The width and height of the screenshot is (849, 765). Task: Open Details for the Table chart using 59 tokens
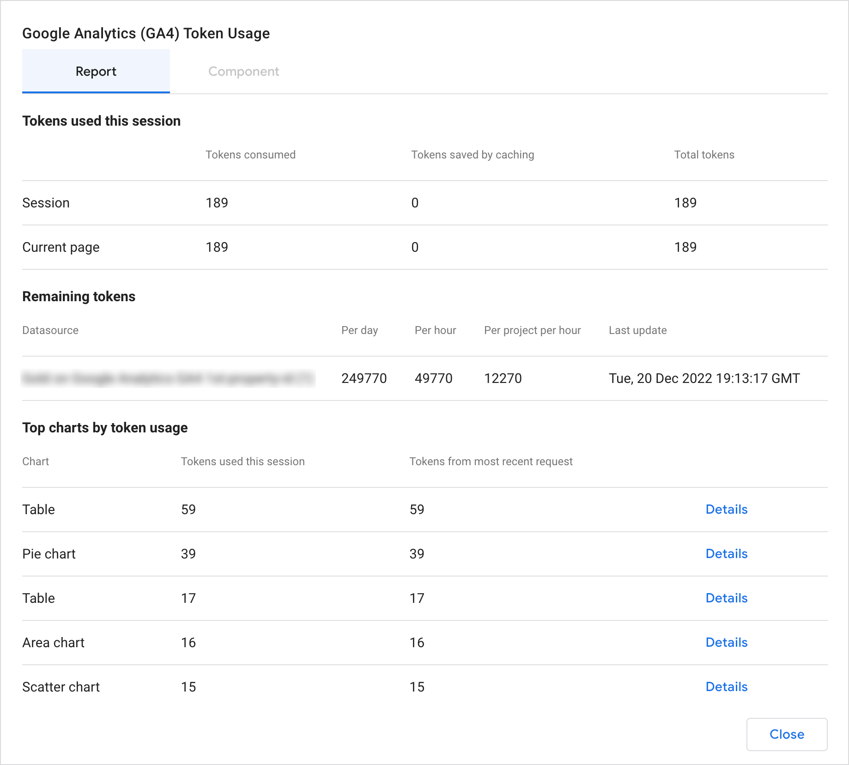pos(726,509)
